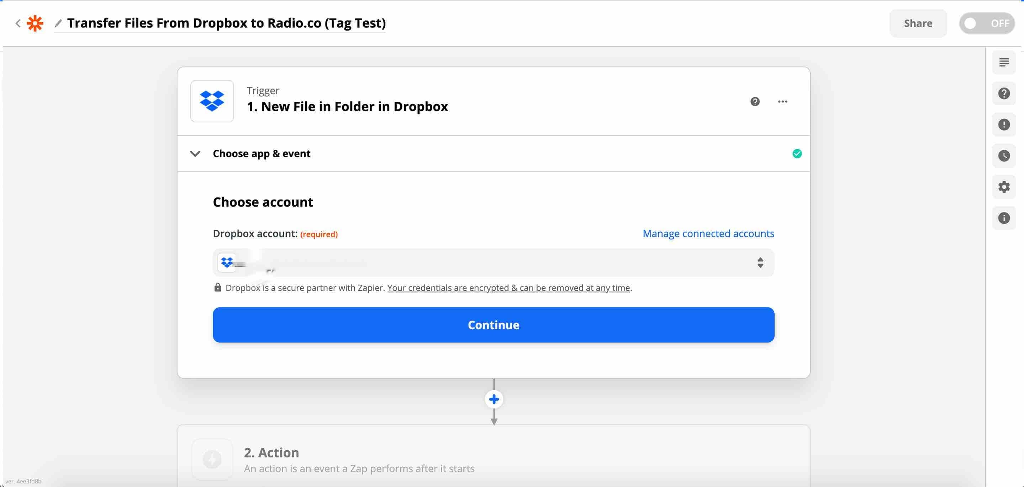Image resolution: width=1024 pixels, height=487 pixels.
Task: Open Zap history with the clock icon
Action: [1004, 155]
